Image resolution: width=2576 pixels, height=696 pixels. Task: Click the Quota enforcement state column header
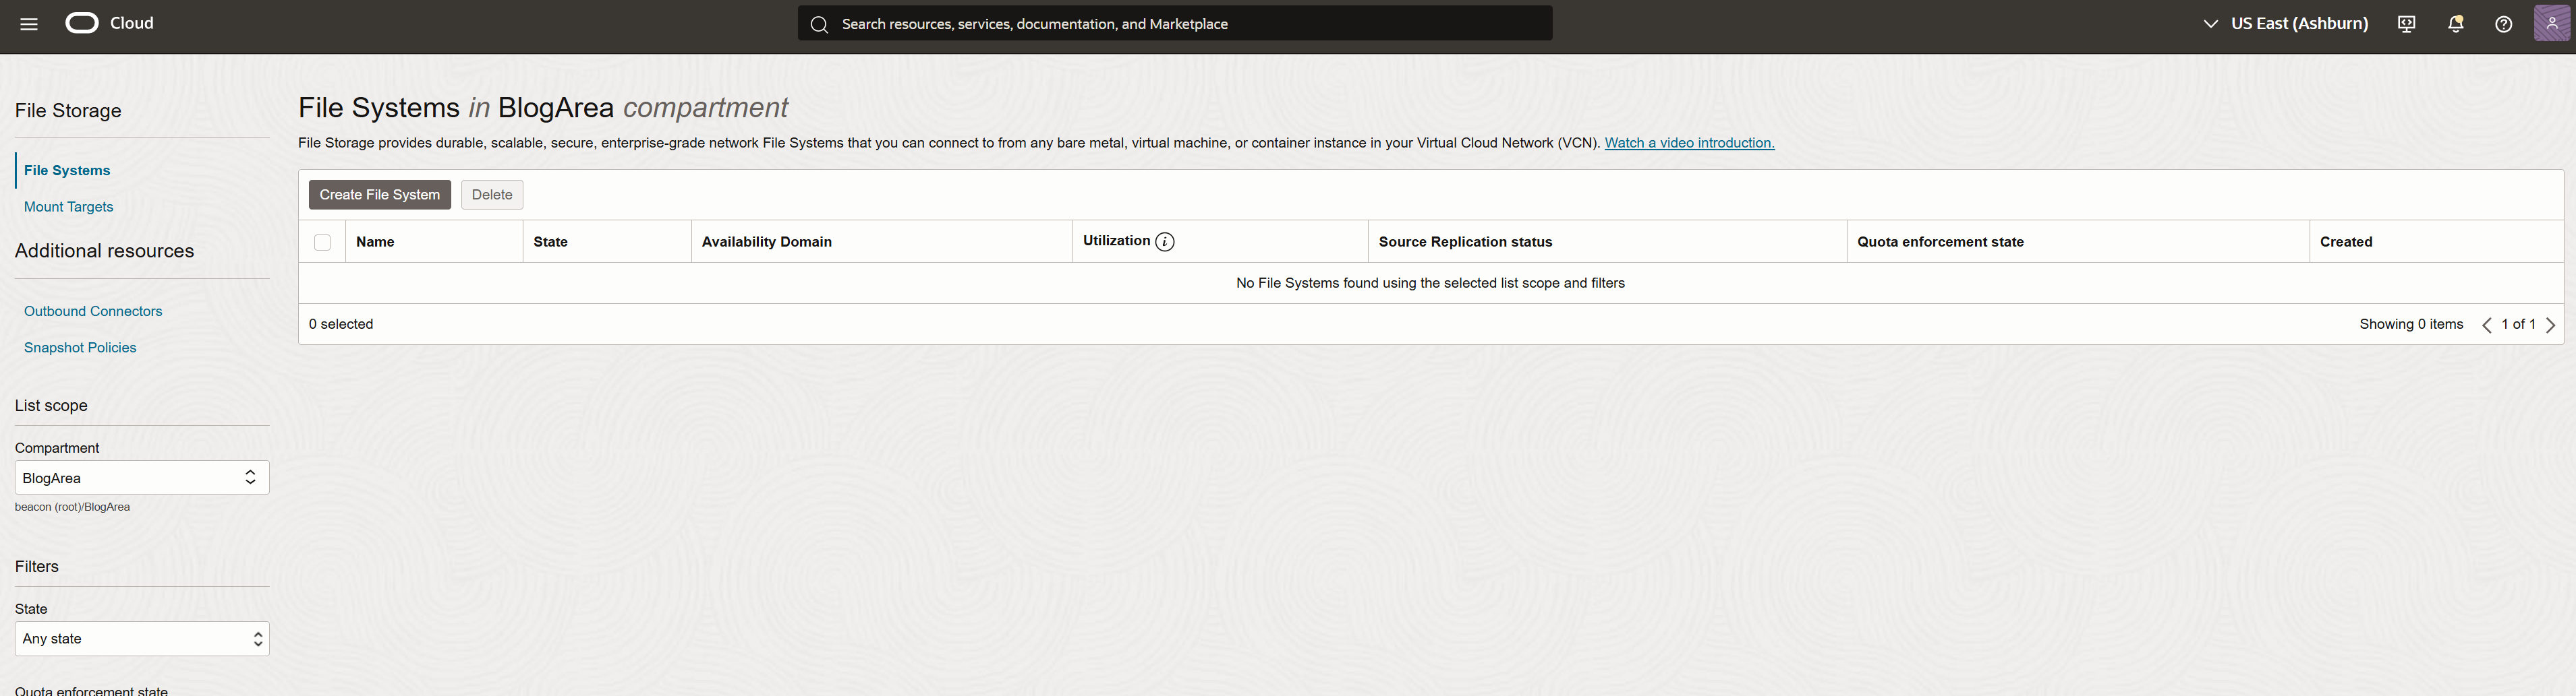tap(1940, 242)
